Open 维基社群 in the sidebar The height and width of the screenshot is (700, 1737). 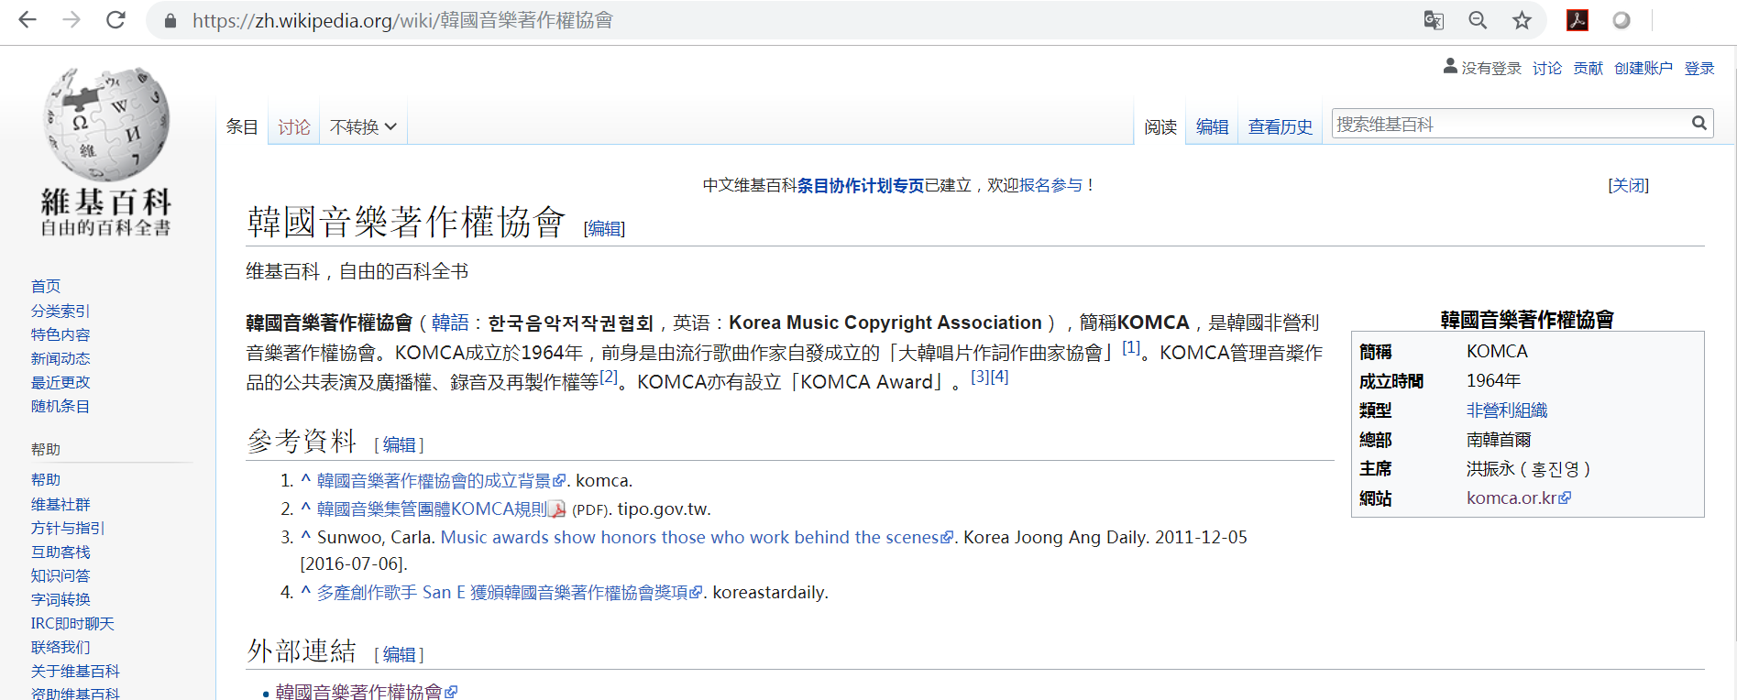coord(60,504)
